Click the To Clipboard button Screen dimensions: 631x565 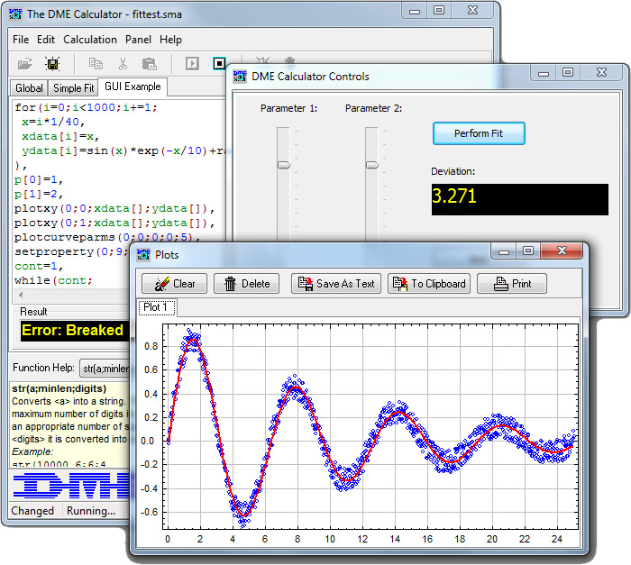coord(429,284)
